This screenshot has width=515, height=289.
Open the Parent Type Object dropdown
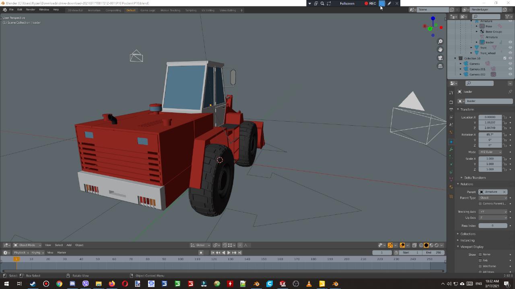click(x=493, y=198)
